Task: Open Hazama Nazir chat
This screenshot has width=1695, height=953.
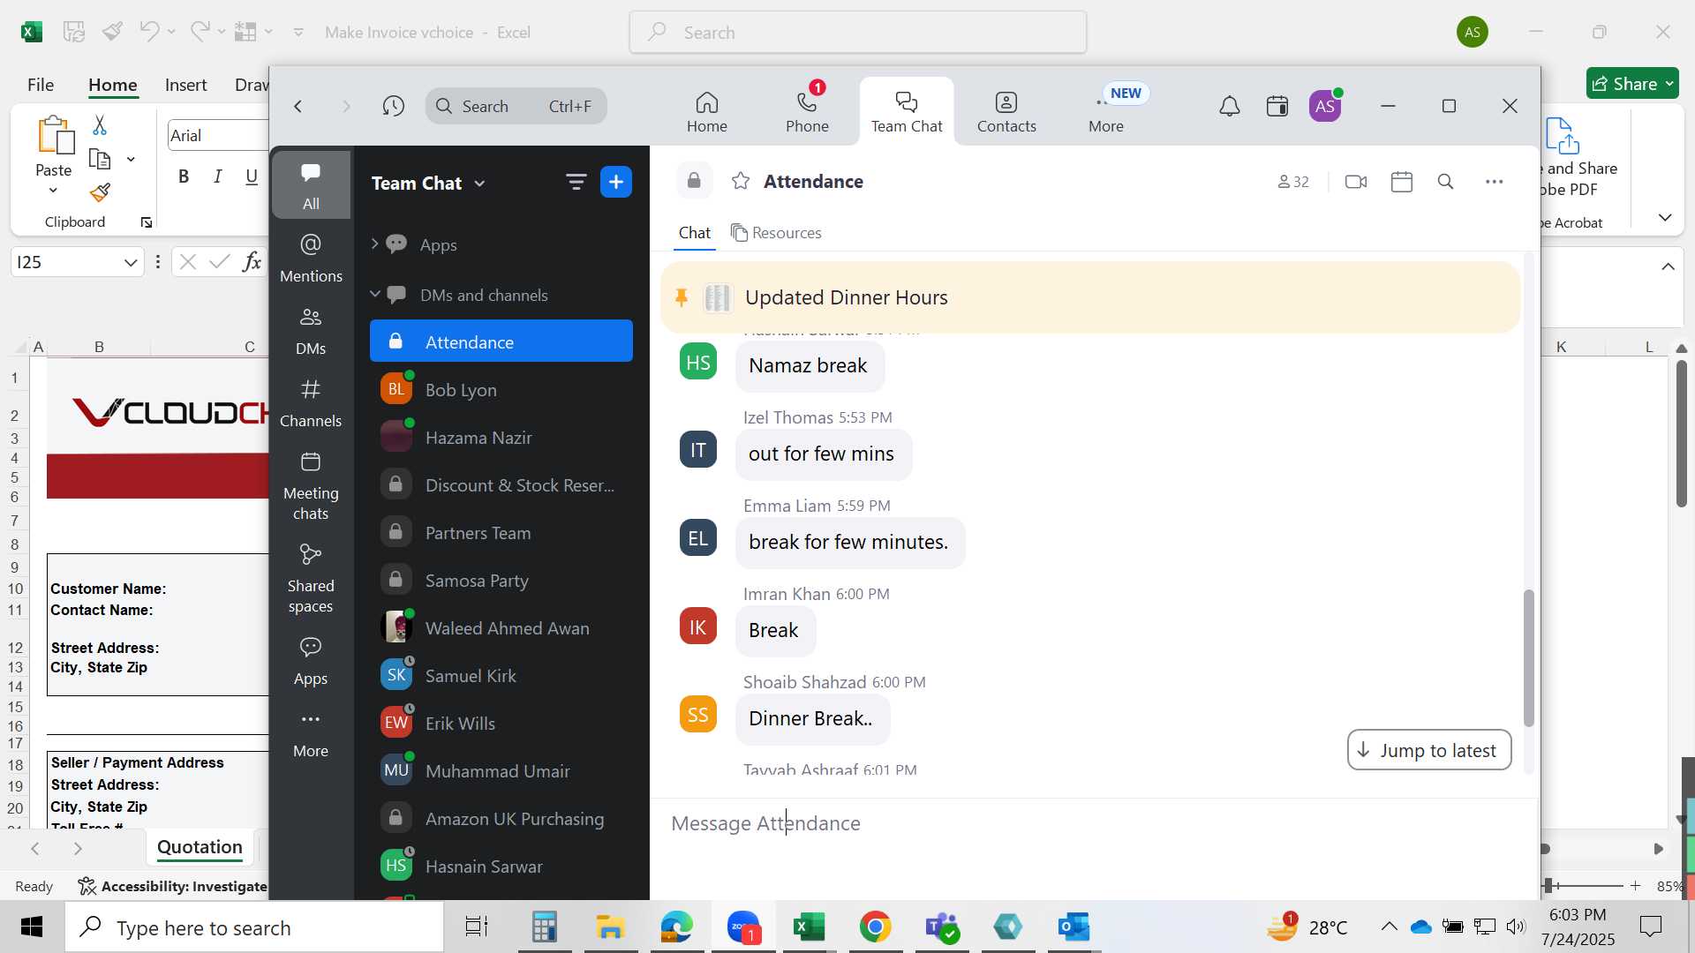Action: 501,438
